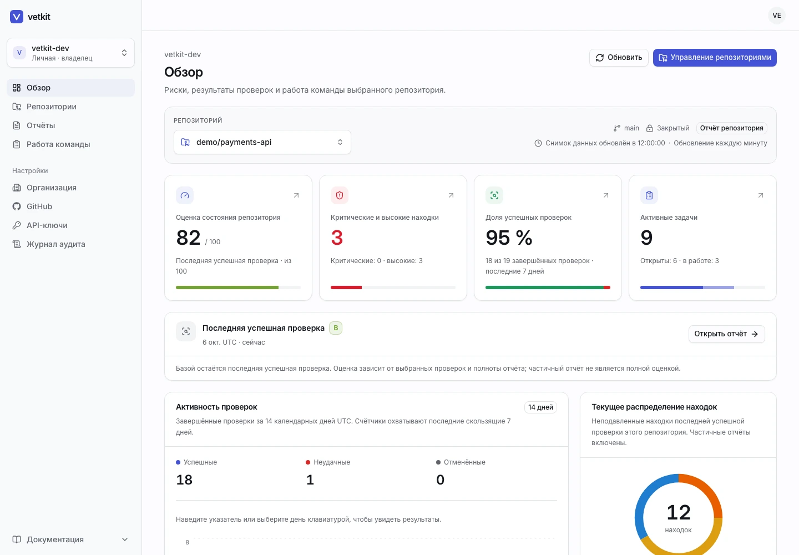Click the blue active tasks progress bar
Screen dimensions: 799x555
702,287
